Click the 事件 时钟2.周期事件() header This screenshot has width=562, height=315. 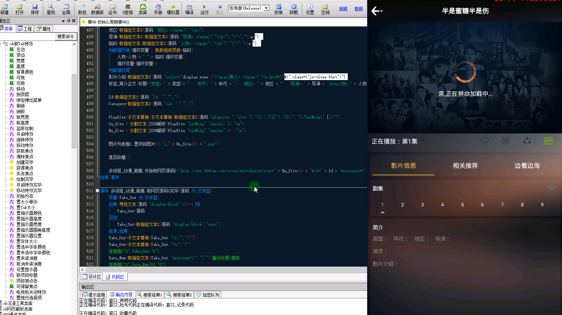(x=108, y=22)
